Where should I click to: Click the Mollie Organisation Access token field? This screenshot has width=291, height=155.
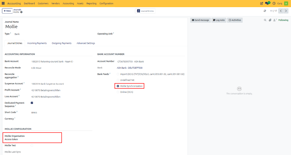point(46,138)
